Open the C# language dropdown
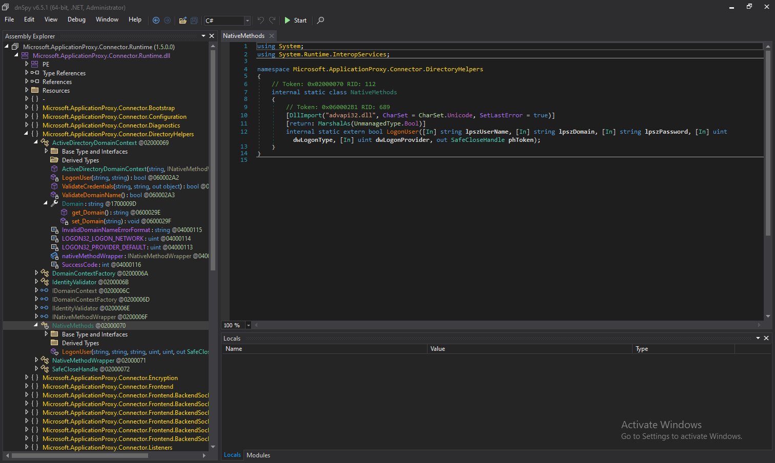The height and width of the screenshot is (463, 775). (x=247, y=21)
